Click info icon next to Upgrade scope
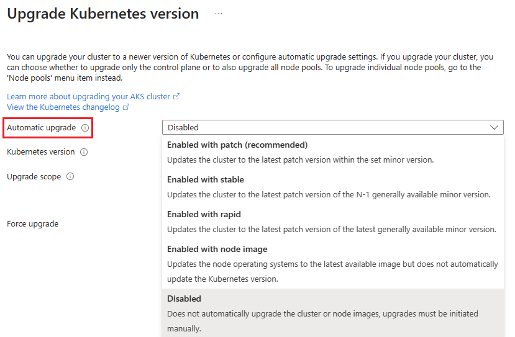Viewport: 515px width, 337px height. (70, 177)
